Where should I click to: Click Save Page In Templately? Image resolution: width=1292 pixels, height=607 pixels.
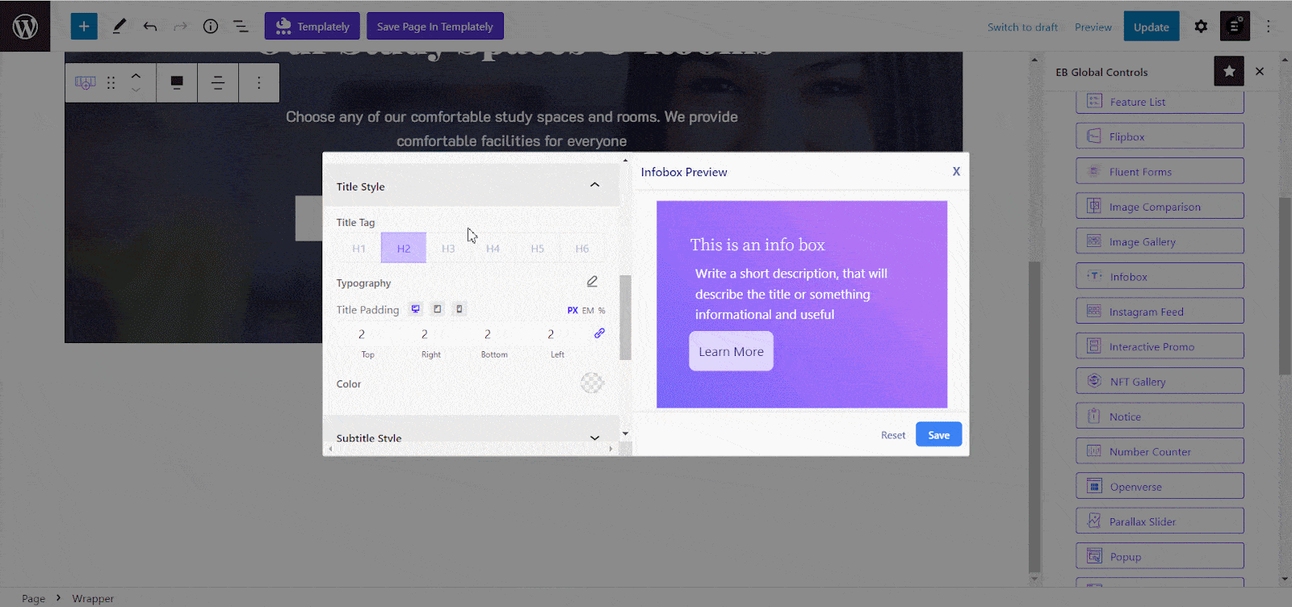pyautogui.click(x=435, y=26)
